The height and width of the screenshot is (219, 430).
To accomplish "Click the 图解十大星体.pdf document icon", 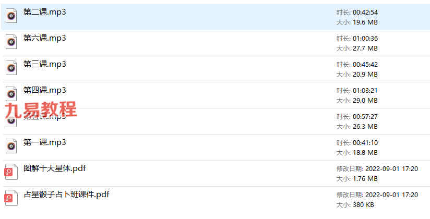I will click(x=11, y=172).
